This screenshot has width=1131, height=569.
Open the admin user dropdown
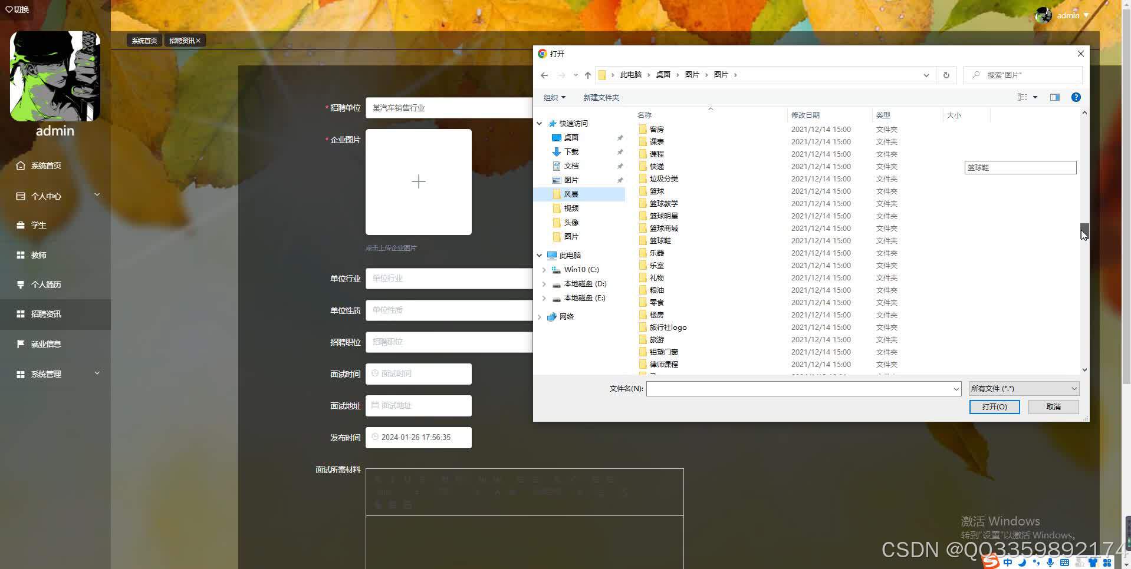point(1063,15)
